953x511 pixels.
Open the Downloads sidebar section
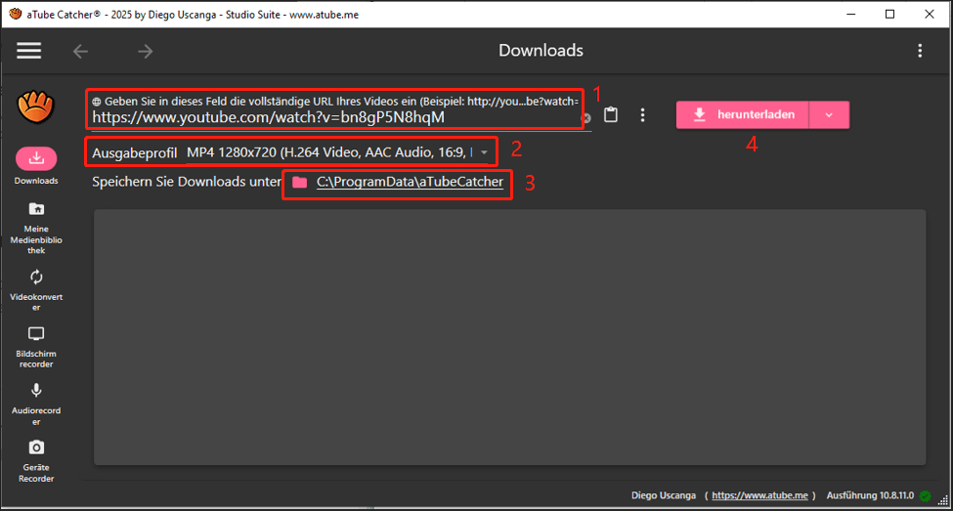coord(36,166)
